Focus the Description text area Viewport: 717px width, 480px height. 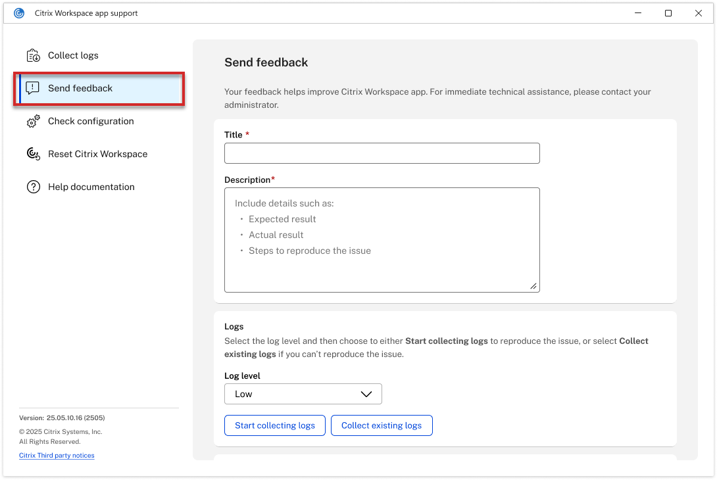(382, 240)
